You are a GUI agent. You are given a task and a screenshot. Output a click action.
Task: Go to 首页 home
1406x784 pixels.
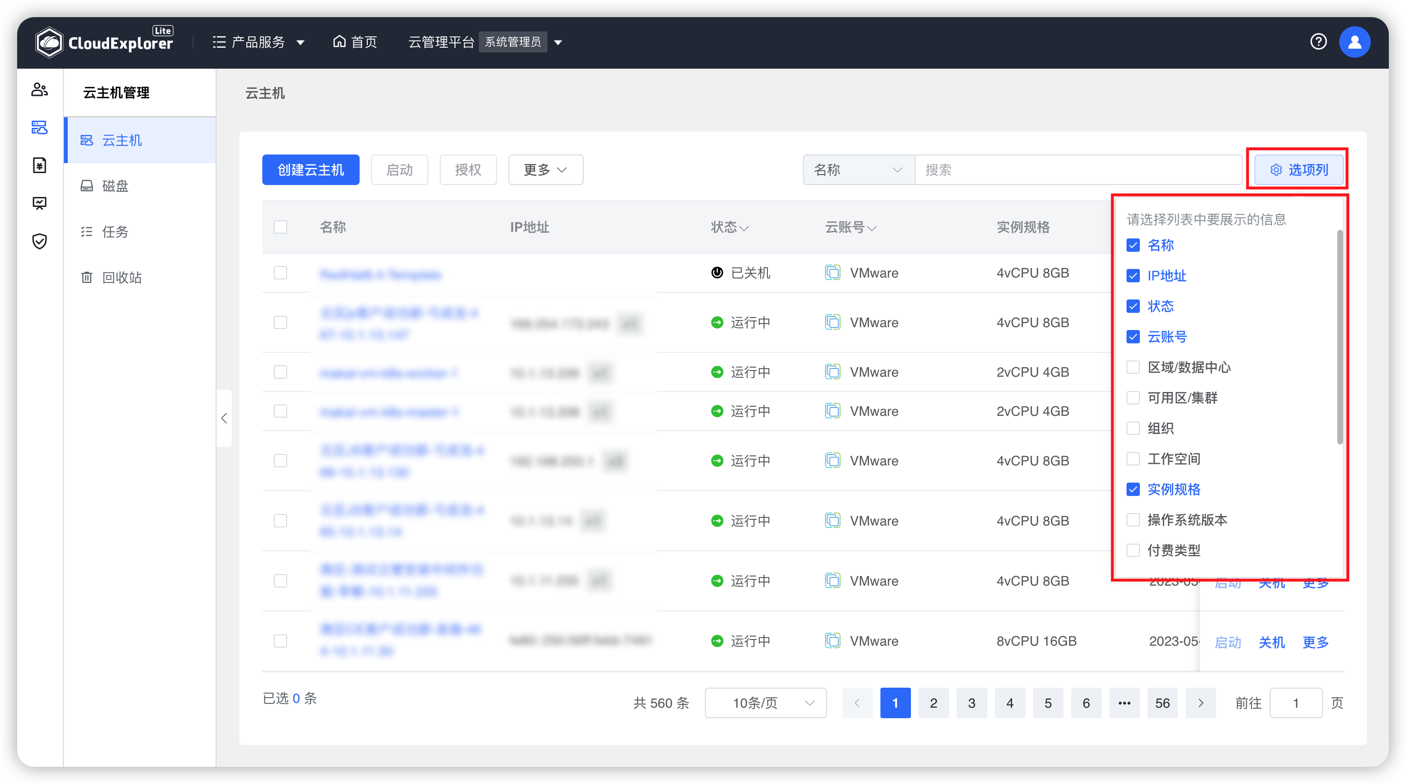pyautogui.click(x=355, y=42)
